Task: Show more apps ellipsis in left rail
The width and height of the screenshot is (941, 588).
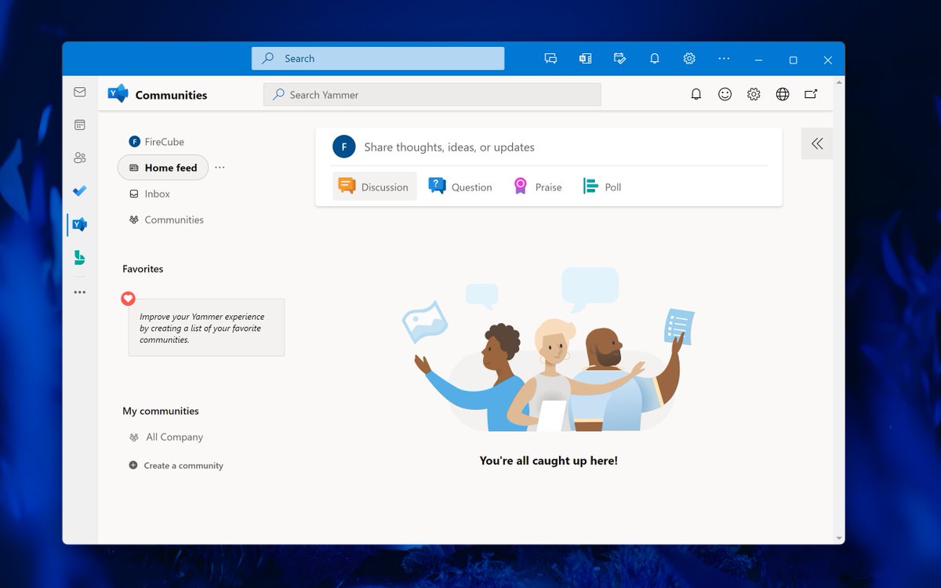Action: point(79,292)
